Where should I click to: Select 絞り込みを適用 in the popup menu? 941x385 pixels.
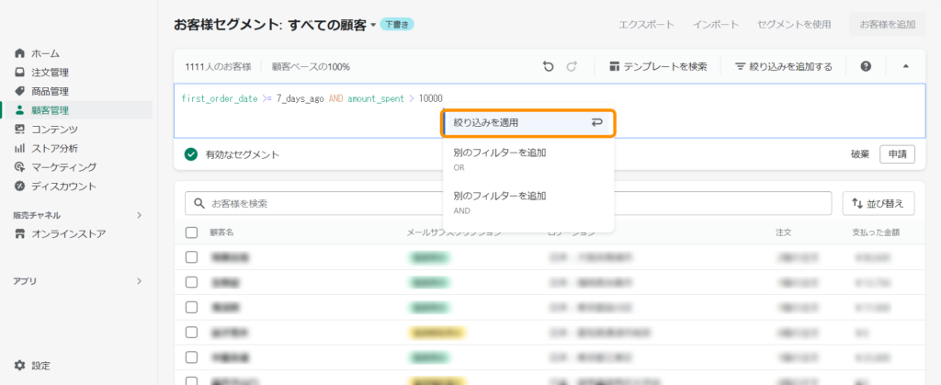(x=527, y=122)
